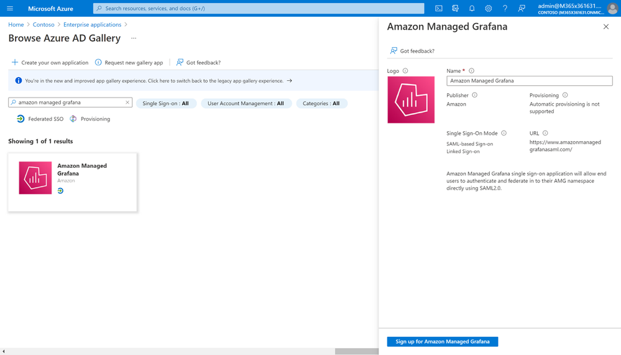Click Create your own application

pos(50,63)
